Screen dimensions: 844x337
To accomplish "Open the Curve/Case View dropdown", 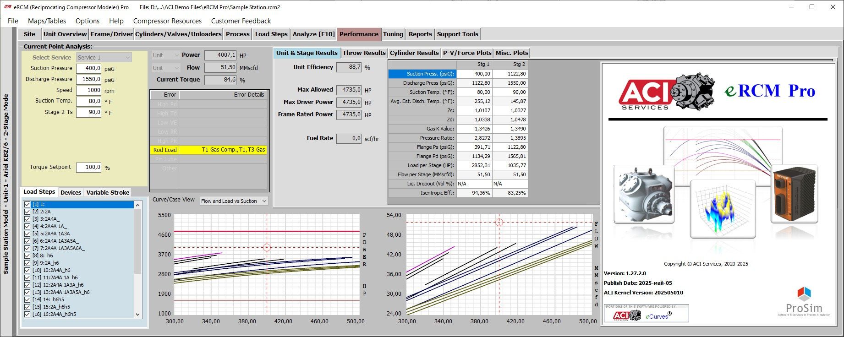I will pos(234,201).
